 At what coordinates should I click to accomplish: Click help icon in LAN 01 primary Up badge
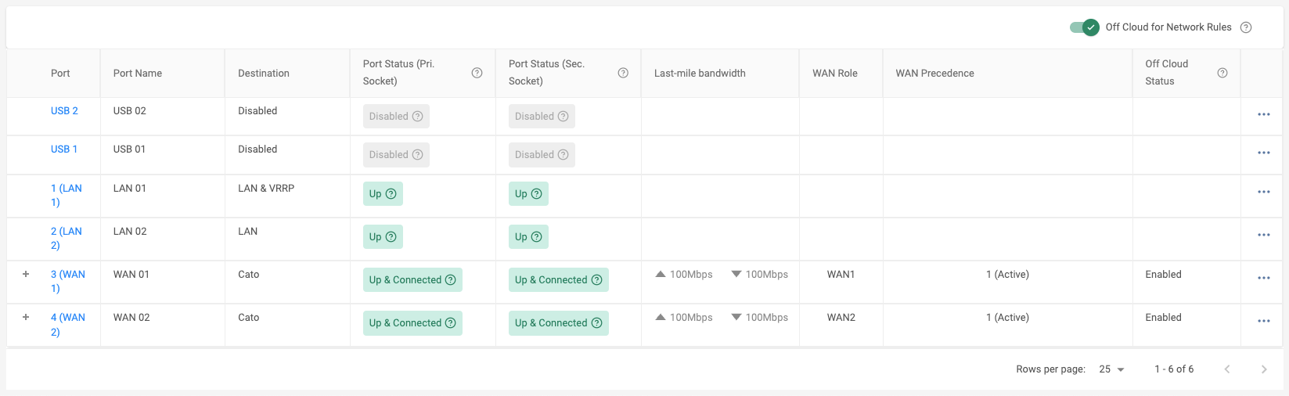point(391,194)
